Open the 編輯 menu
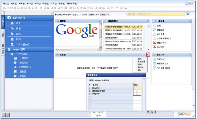The image size is (197, 119). [14, 4]
